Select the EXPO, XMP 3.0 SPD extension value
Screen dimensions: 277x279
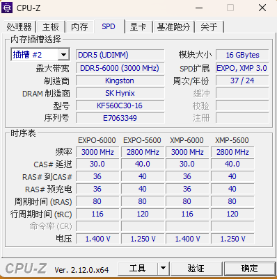(x=242, y=68)
